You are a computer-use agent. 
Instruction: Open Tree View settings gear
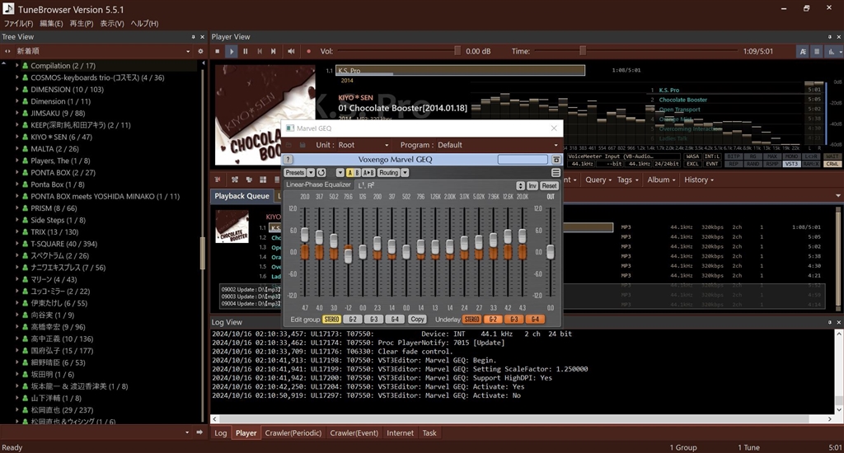(199, 51)
